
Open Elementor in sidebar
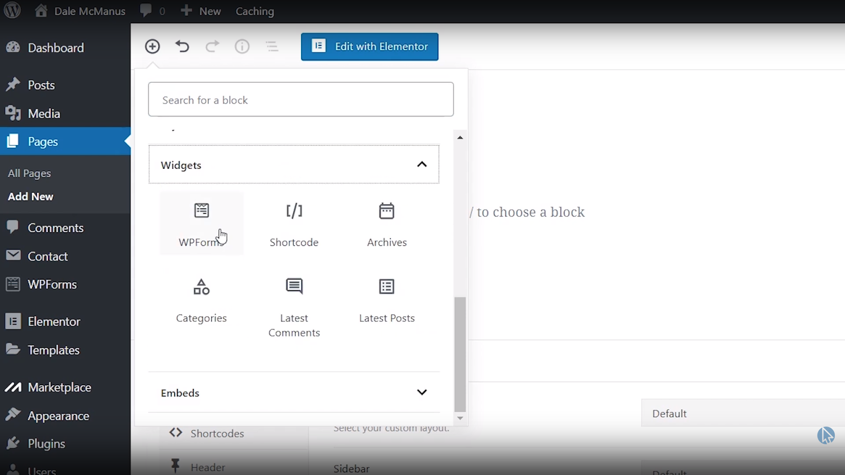[x=65, y=321]
